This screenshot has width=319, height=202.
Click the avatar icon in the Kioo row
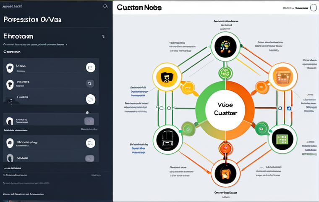click(x=10, y=68)
